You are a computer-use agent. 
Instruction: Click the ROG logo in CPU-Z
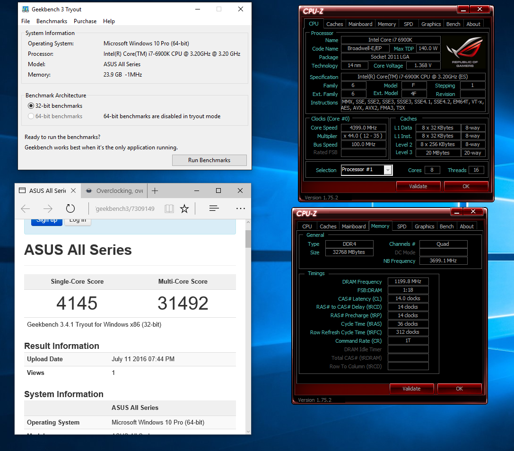tap(465, 52)
